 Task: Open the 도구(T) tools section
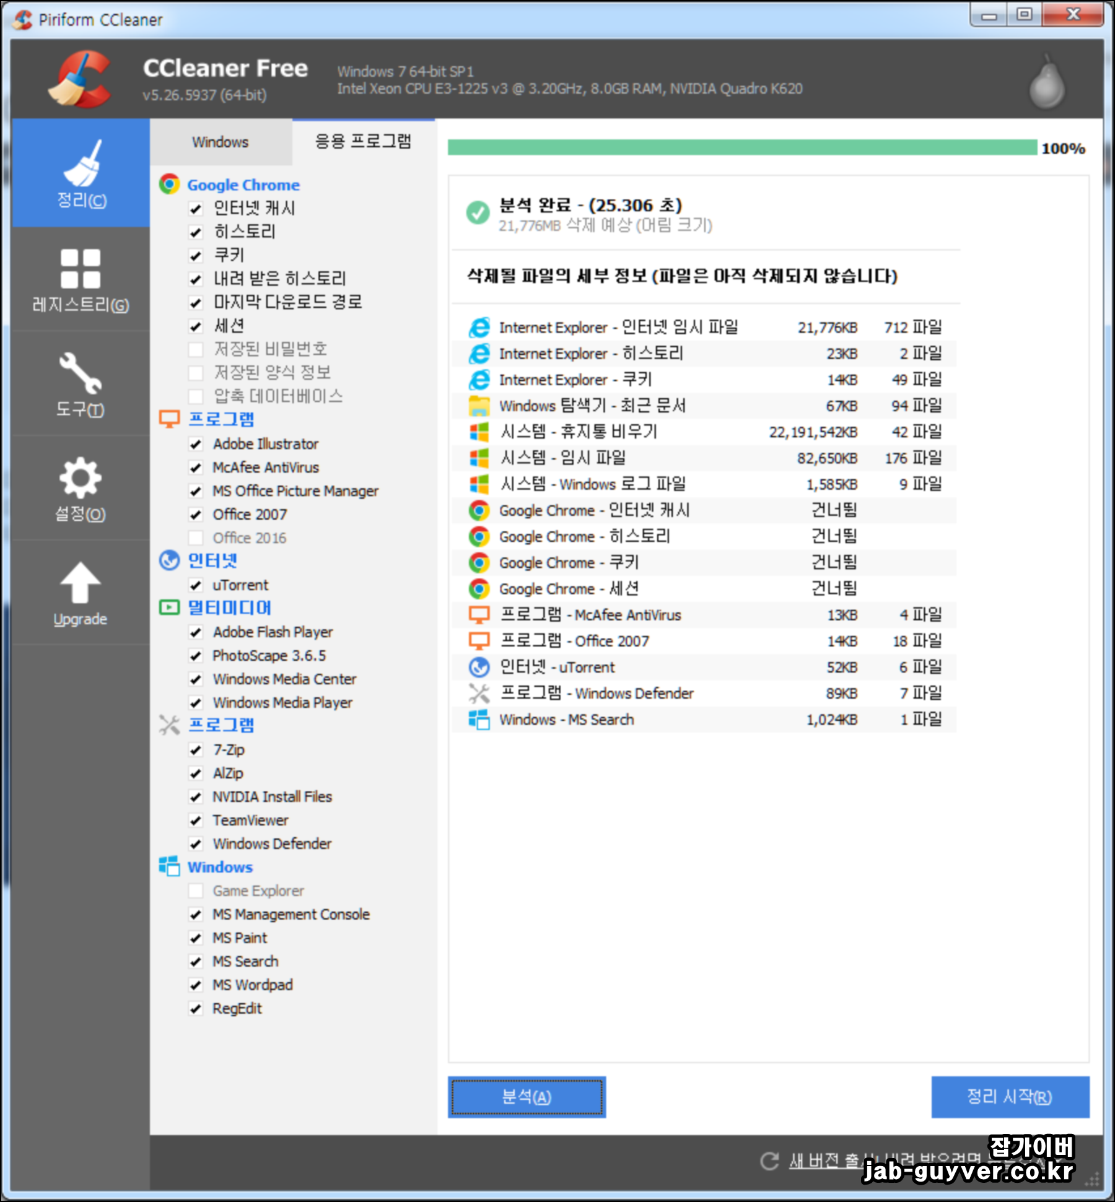tap(81, 383)
